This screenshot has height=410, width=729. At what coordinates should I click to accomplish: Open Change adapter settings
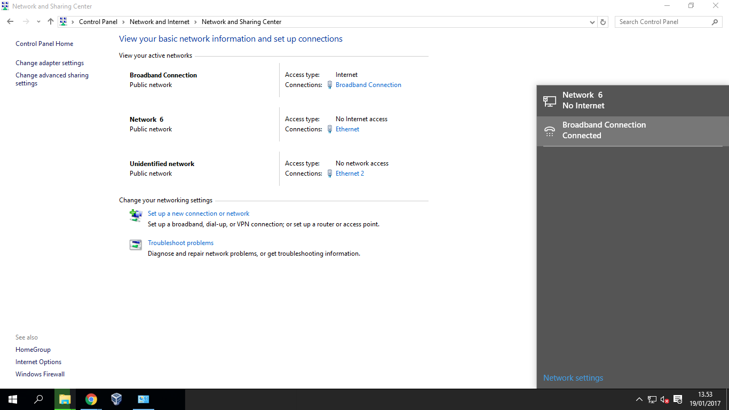coord(50,63)
